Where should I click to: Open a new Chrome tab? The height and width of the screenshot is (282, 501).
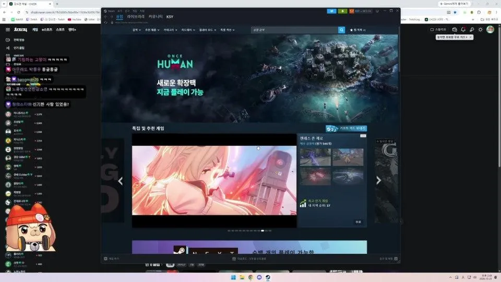click(57, 4)
